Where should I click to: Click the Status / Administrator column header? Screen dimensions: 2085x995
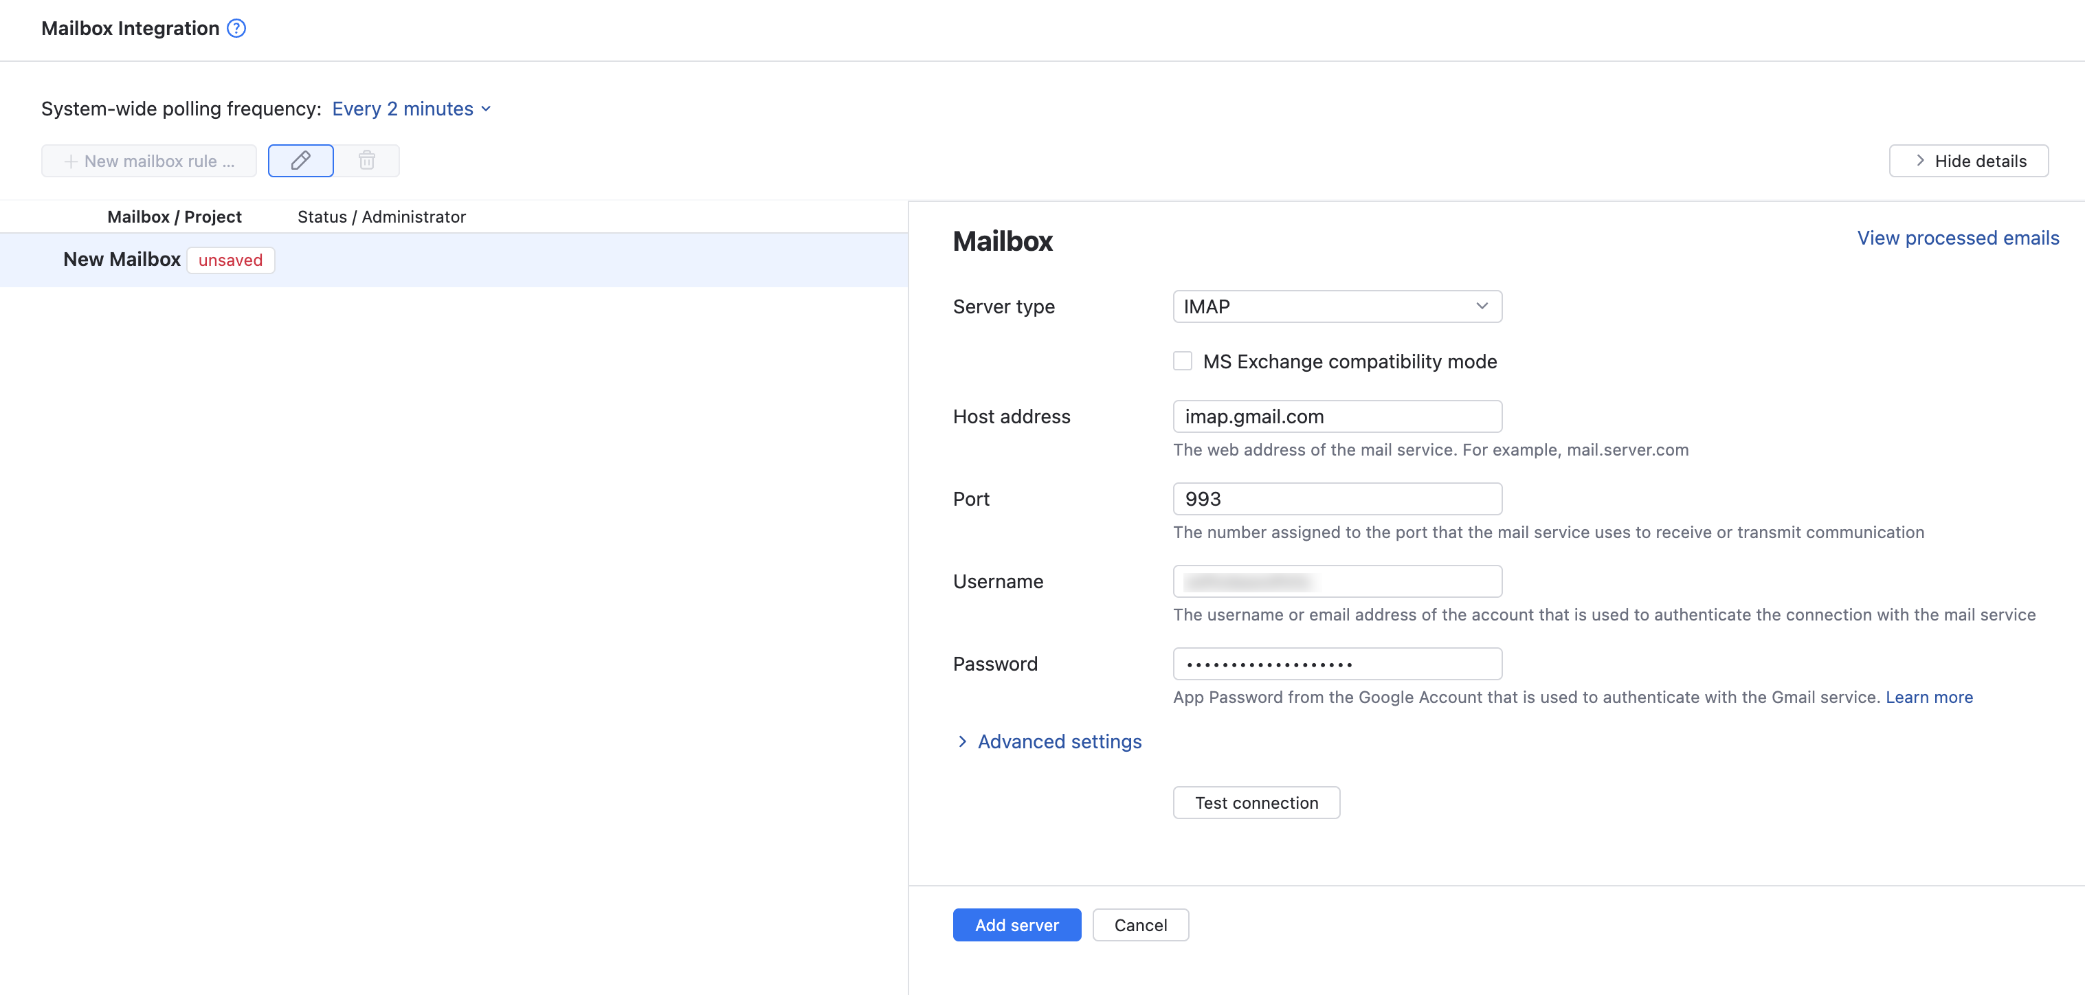click(381, 216)
